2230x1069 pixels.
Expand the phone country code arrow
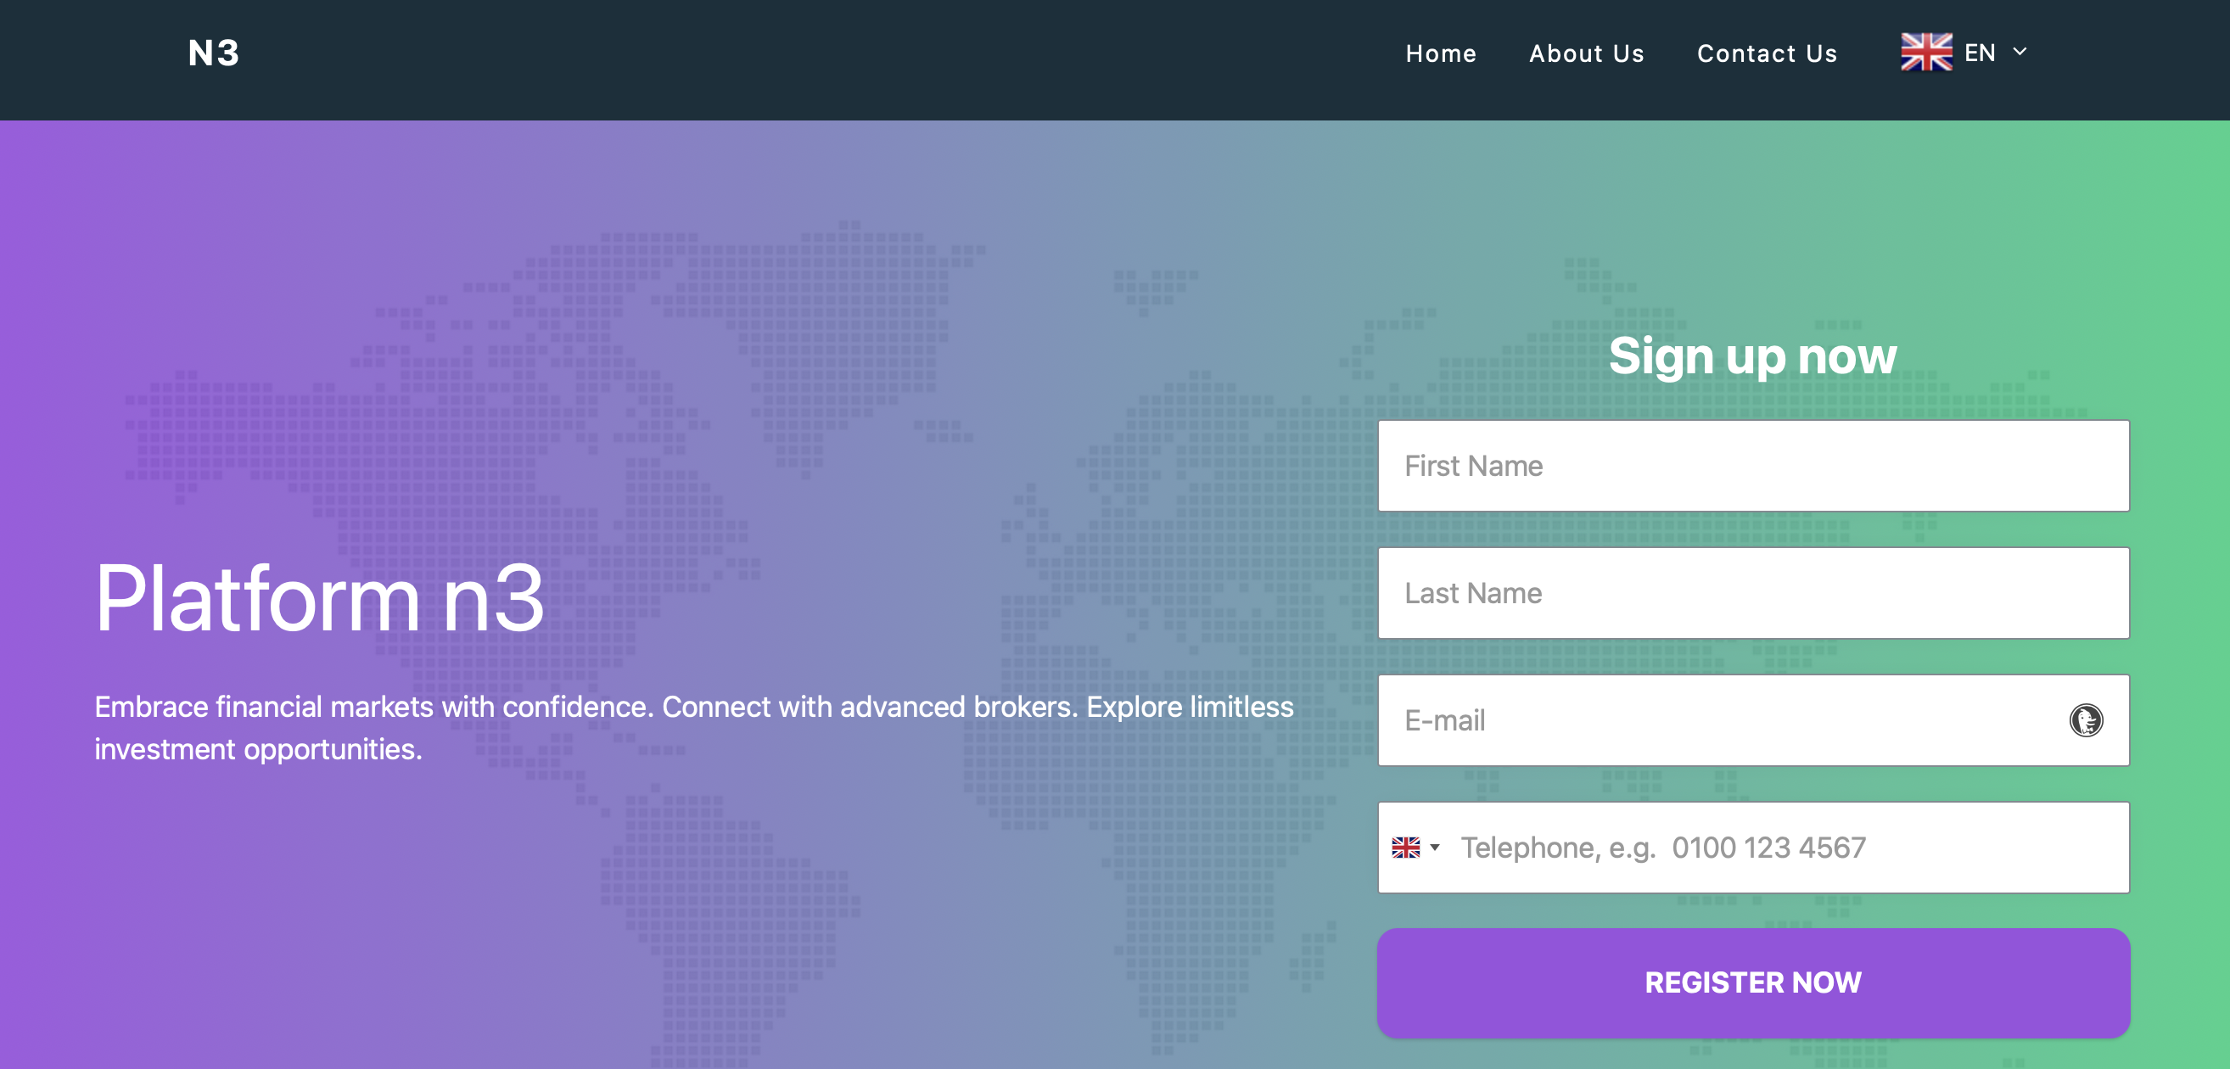point(1434,848)
